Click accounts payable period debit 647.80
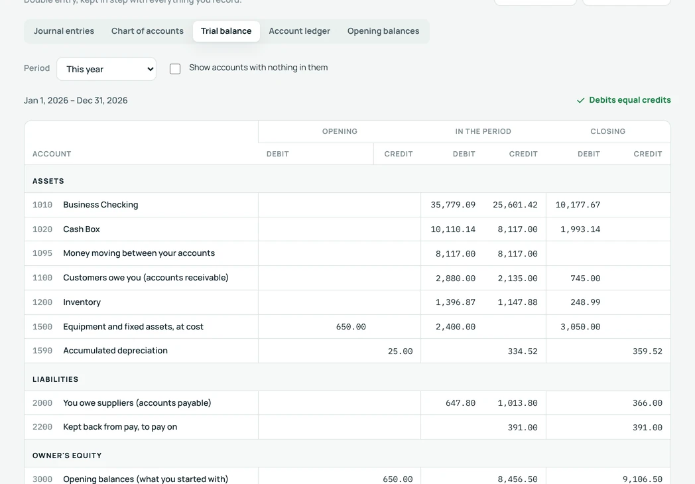 pos(460,403)
